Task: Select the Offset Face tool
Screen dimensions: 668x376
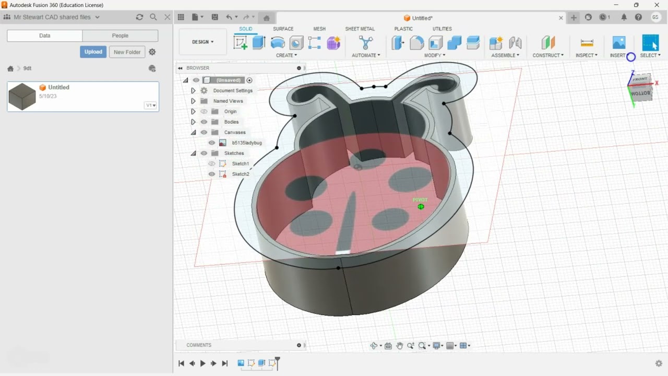Action: 473,43
